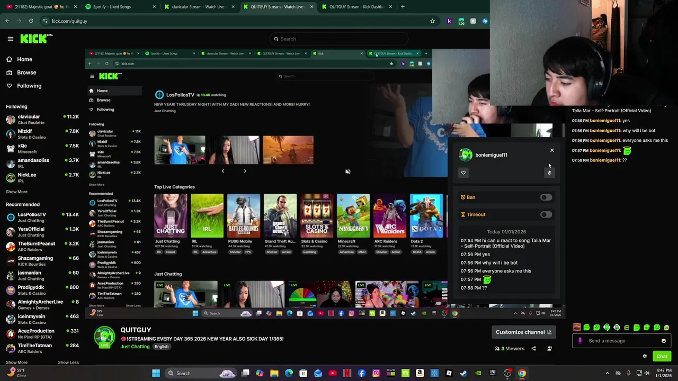The height and width of the screenshot is (381, 678).
Task: Click the bookmark star in the address bar
Action: tap(432, 21)
